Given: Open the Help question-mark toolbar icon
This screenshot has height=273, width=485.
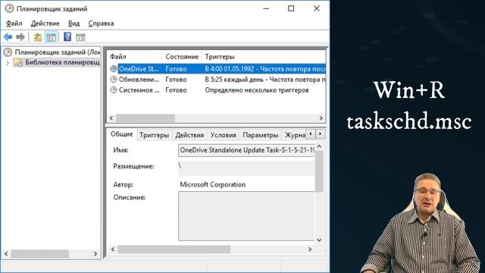Looking at the screenshot, I should click(67, 37).
